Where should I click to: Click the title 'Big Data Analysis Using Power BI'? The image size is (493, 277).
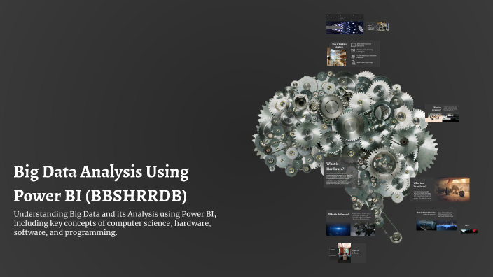pos(102,184)
